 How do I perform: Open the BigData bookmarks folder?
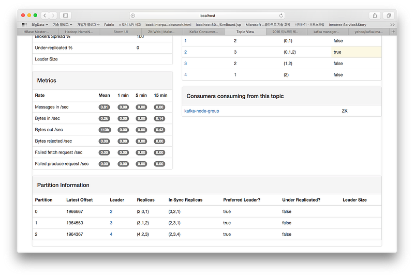(40, 25)
